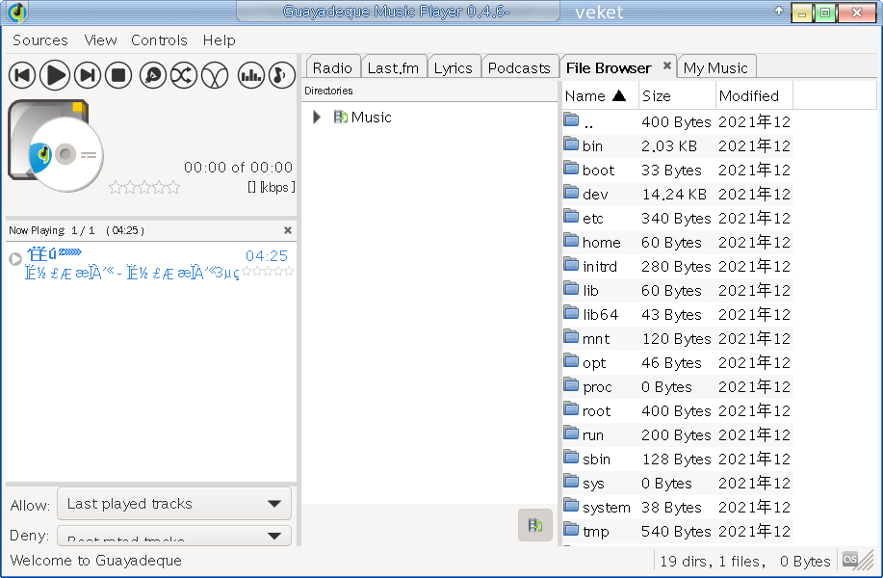Click the folder icon of the boot row

(x=572, y=168)
